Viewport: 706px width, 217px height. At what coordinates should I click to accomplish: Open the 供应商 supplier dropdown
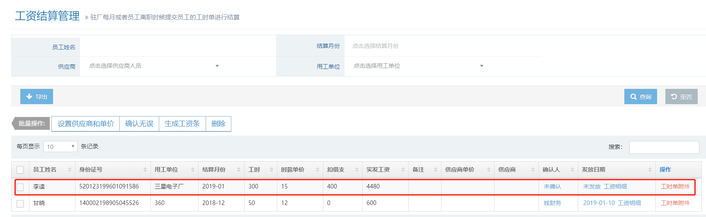click(x=153, y=66)
